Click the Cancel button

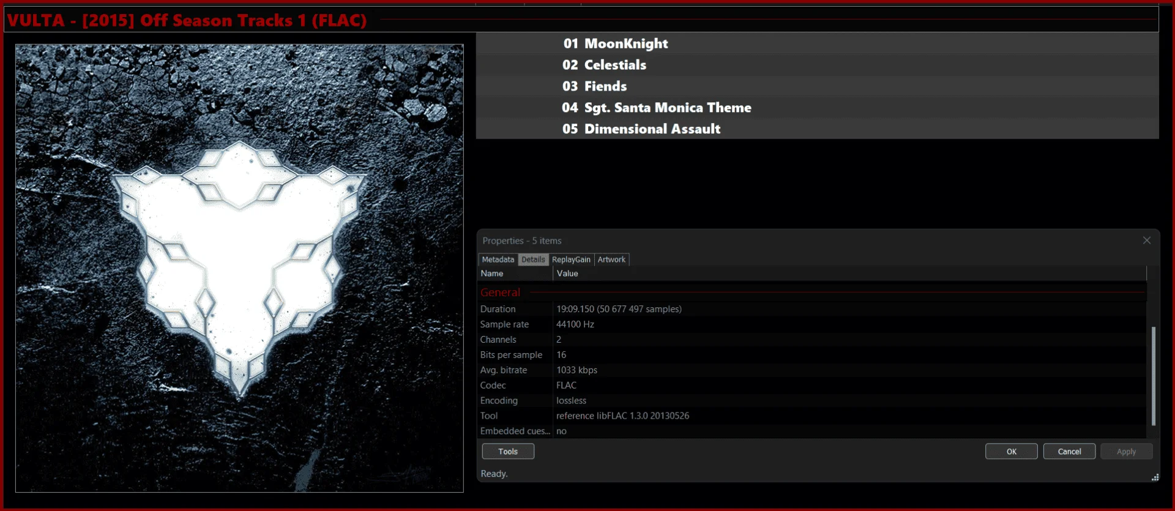point(1069,452)
